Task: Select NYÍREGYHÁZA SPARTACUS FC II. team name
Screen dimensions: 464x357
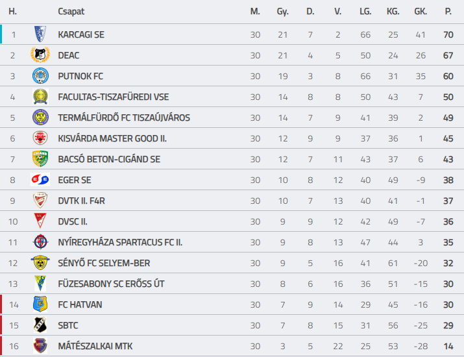Action: point(120,242)
